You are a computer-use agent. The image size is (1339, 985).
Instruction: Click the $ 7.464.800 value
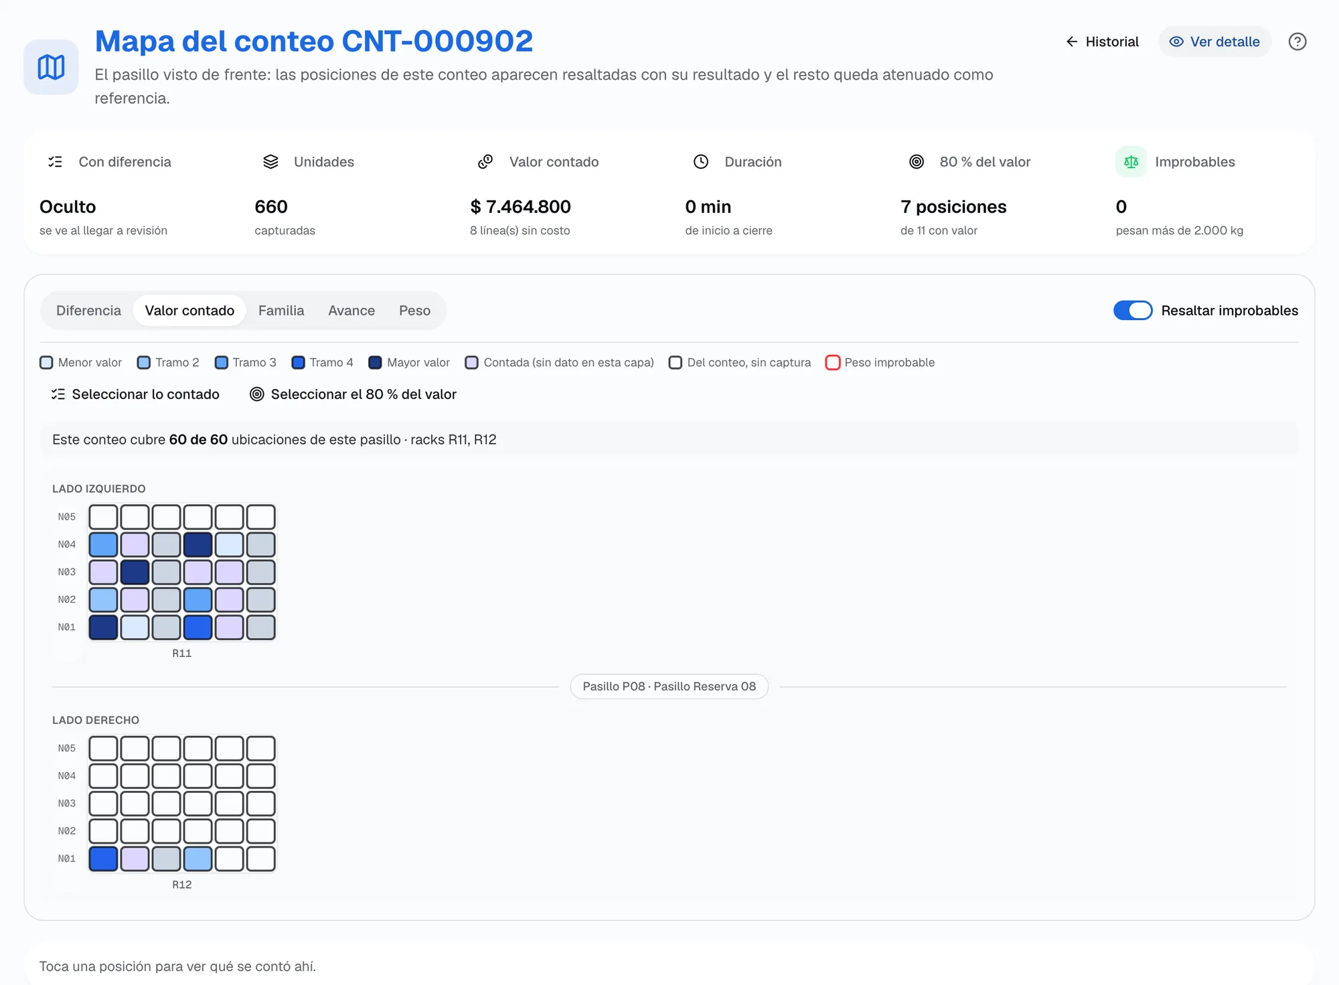(x=520, y=206)
